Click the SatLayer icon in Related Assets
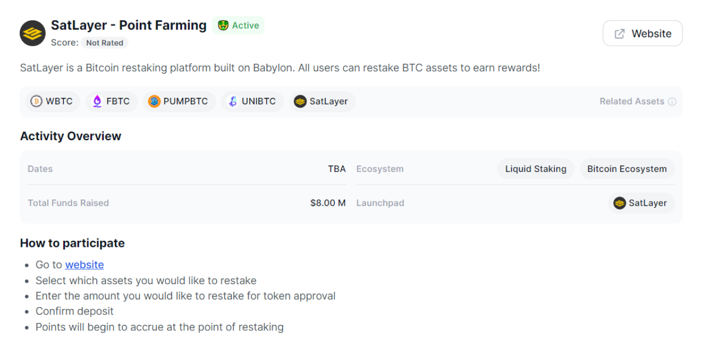 point(300,101)
